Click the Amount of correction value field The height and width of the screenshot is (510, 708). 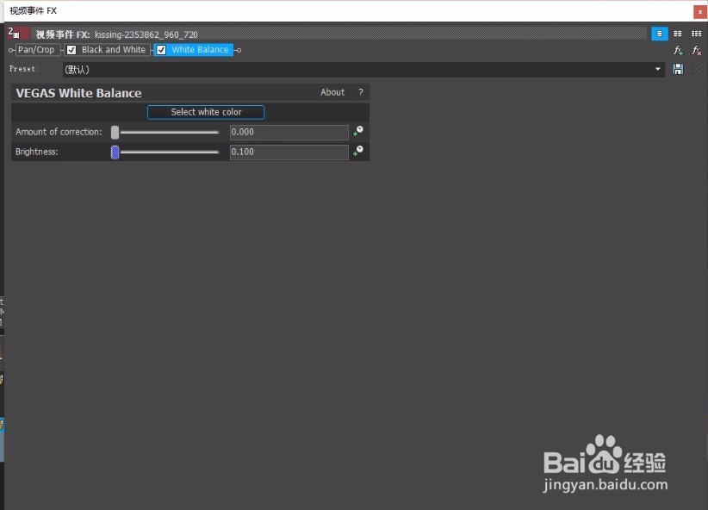[289, 132]
